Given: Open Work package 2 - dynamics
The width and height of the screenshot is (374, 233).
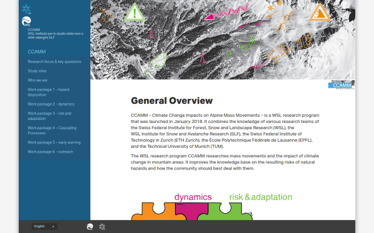Looking at the screenshot, I should tap(51, 104).
